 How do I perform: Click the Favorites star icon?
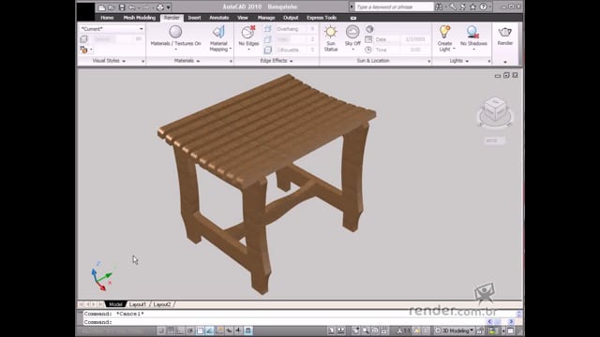click(472, 7)
